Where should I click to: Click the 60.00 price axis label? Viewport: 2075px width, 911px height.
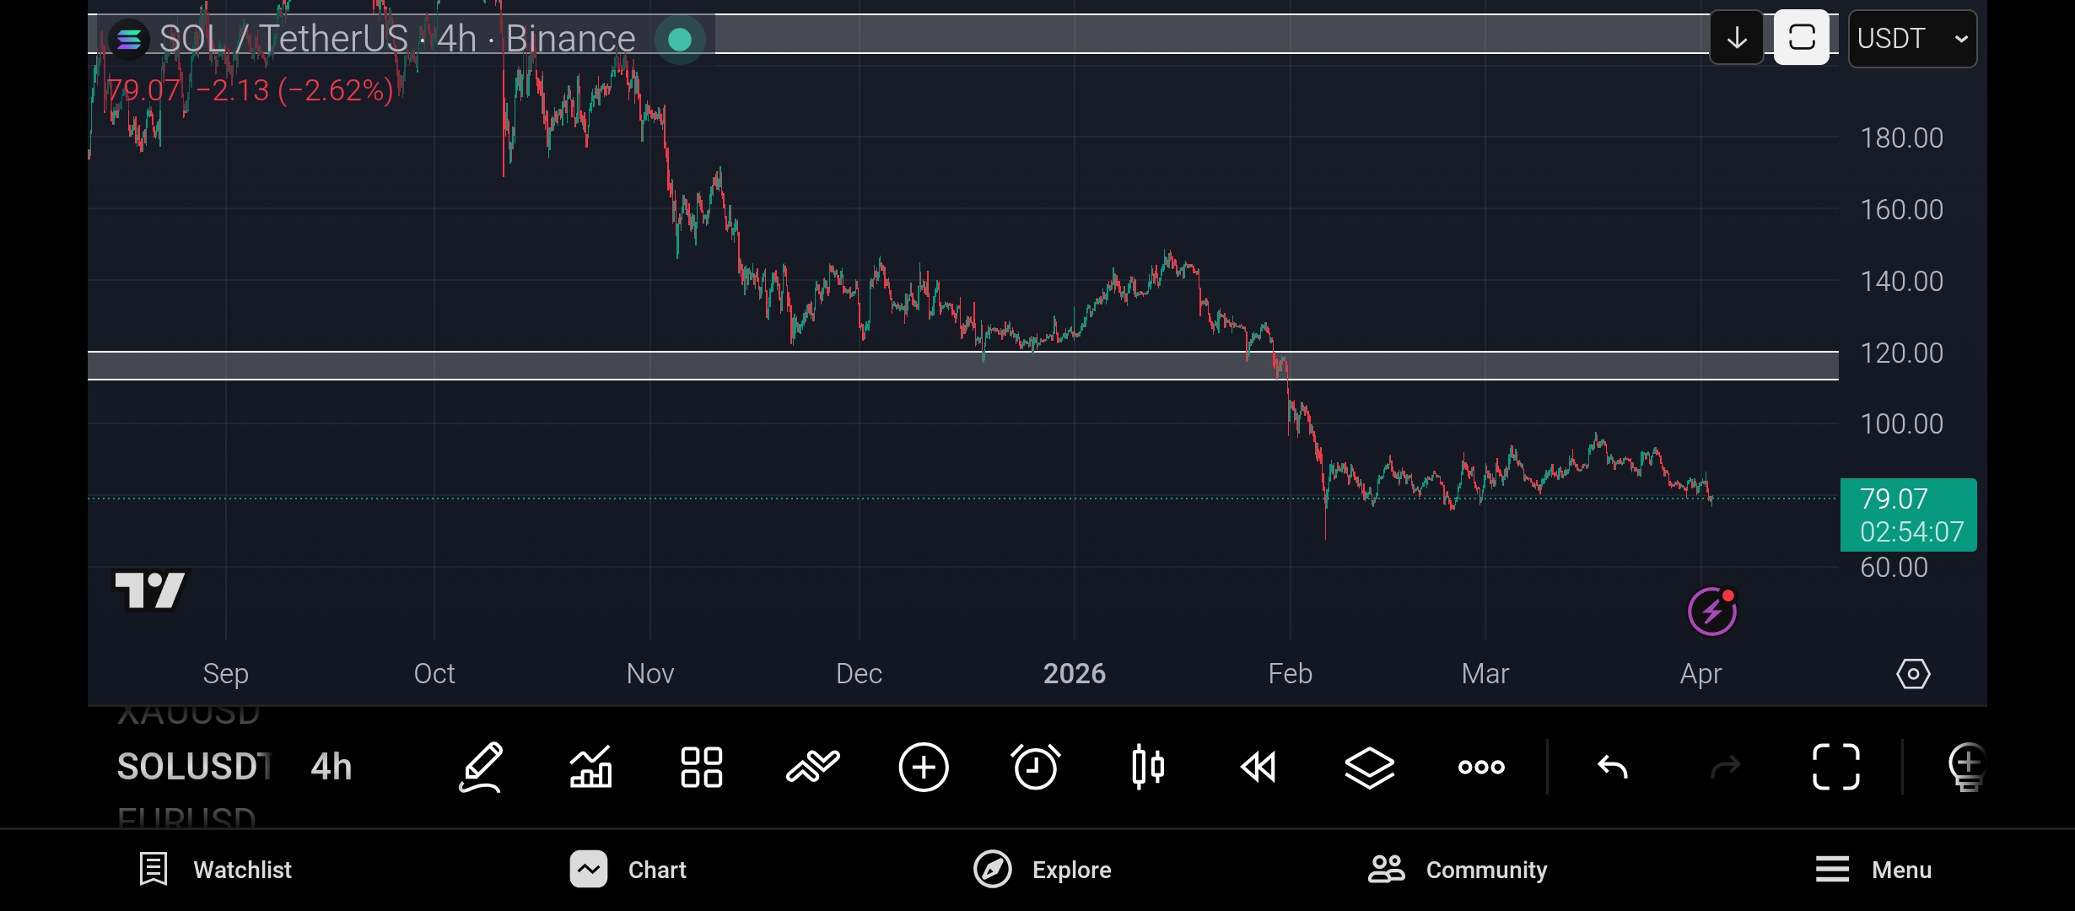(1894, 568)
